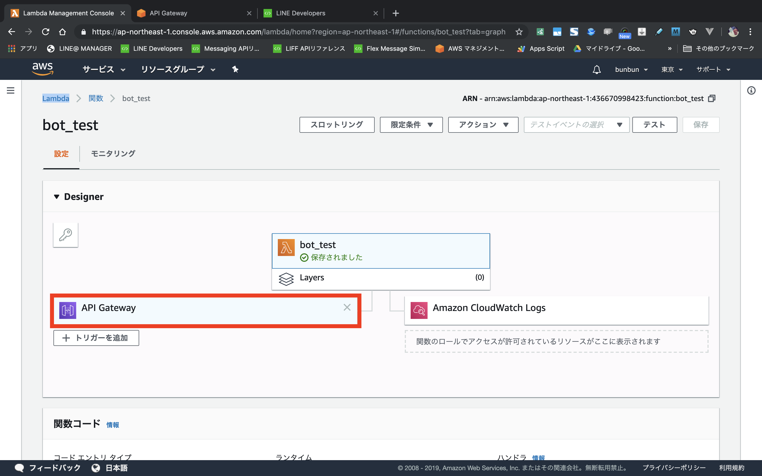Click the Lambda function icon in bot_test box
The image size is (762, 476).
286,248
